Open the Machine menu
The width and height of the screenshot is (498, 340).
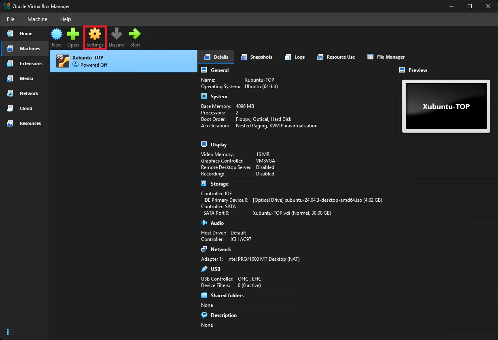click(37, 19)
